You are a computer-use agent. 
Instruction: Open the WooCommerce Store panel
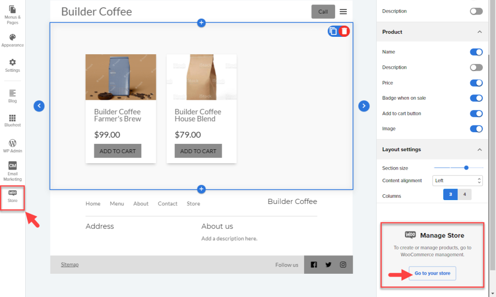pyautogui.click(x=12, y=196)
